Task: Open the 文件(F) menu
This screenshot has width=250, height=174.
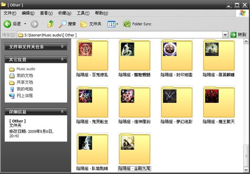Action: pos(10,13)
